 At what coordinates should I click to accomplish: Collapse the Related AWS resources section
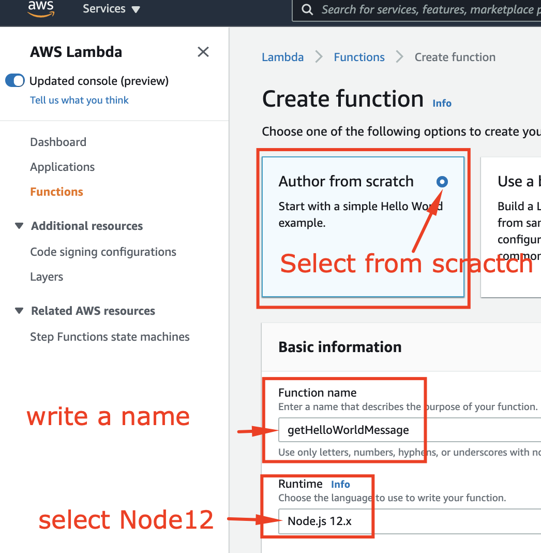19,311
